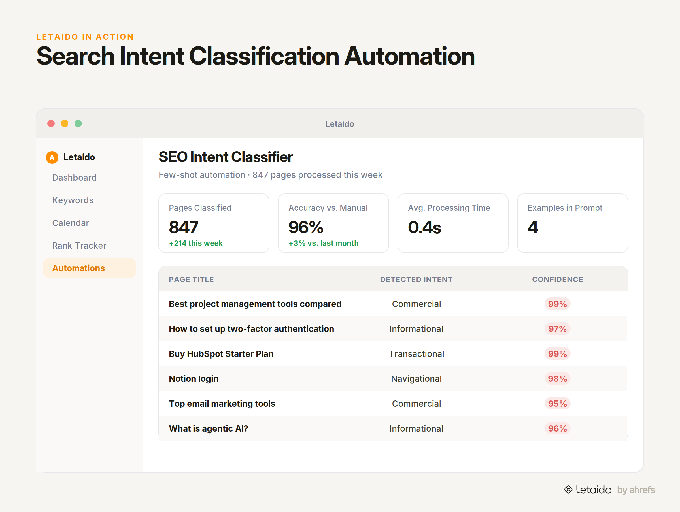680x512 pixels.
Task: Click the 96% accuracy value
Action: [306, 227]
